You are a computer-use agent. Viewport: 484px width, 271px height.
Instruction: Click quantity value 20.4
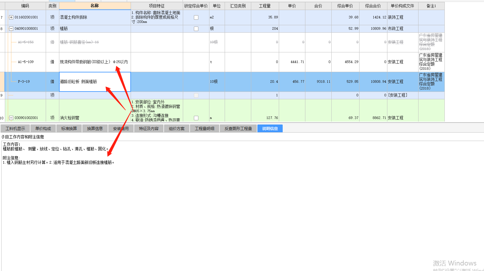[x=274, y=82]
